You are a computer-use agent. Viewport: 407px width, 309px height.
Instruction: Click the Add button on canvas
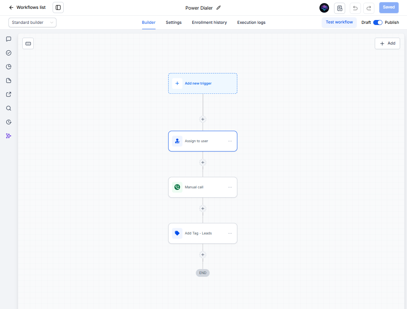(387, 43)
